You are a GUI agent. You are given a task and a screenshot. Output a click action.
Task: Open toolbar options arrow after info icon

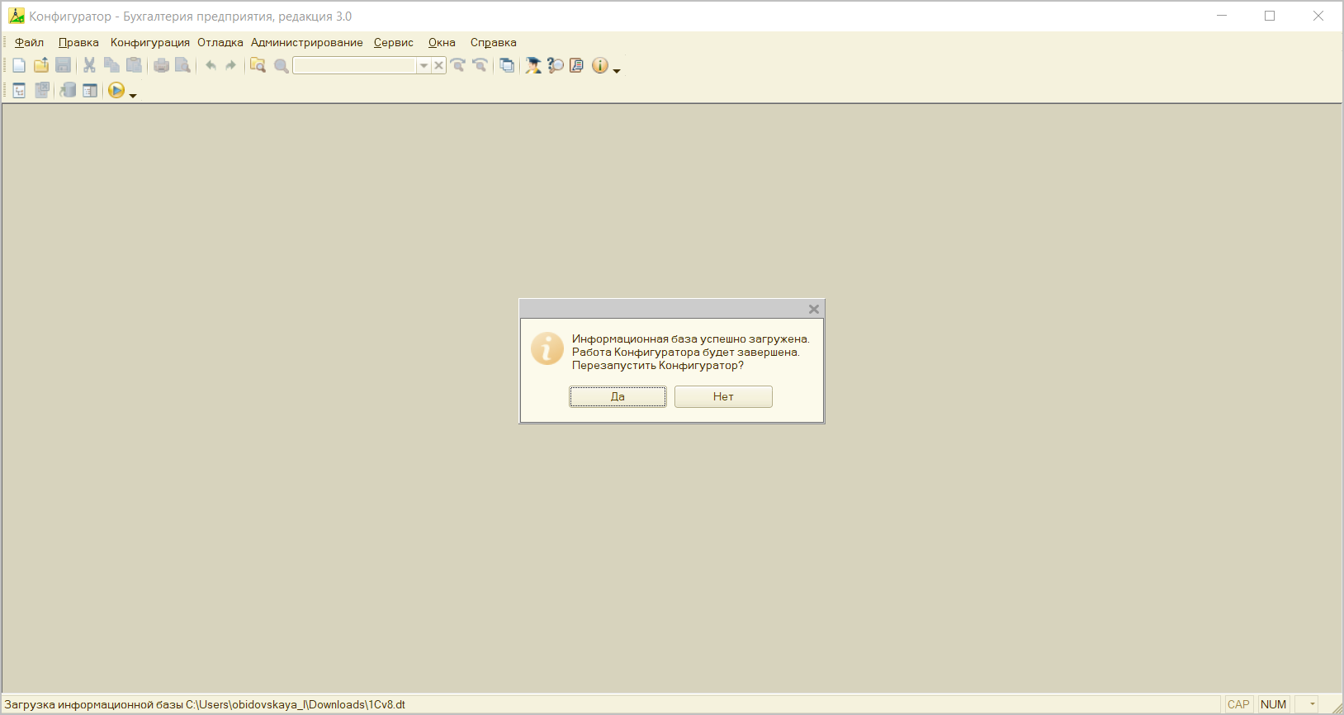[617, 71]
